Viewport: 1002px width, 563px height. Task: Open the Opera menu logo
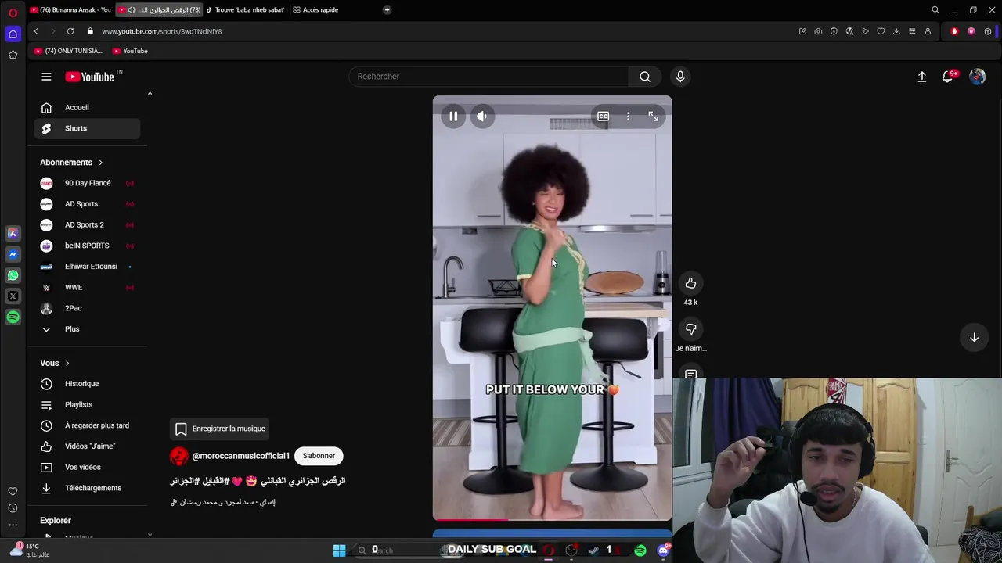pos(13,13)
